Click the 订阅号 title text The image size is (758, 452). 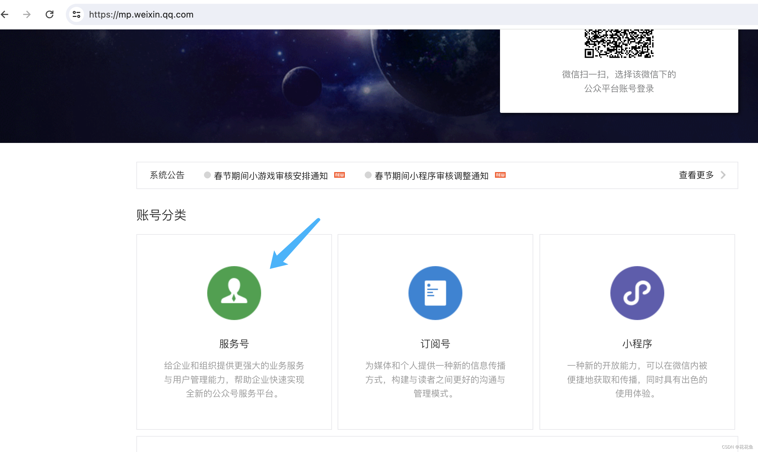(435, 344)
